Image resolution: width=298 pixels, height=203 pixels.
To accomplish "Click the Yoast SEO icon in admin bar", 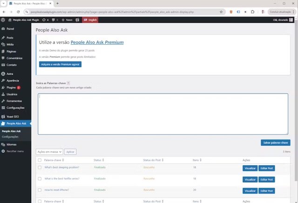I will 77,20.
